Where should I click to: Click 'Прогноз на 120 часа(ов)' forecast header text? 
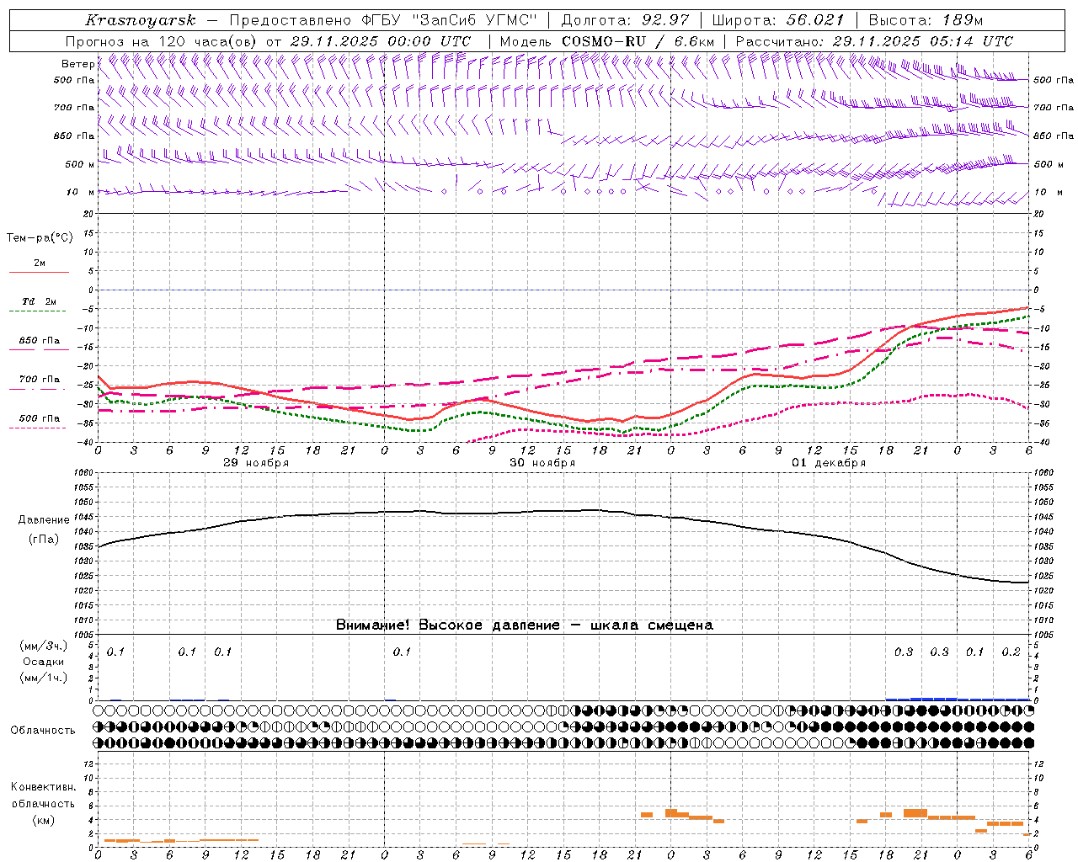[x=162, y=41]
